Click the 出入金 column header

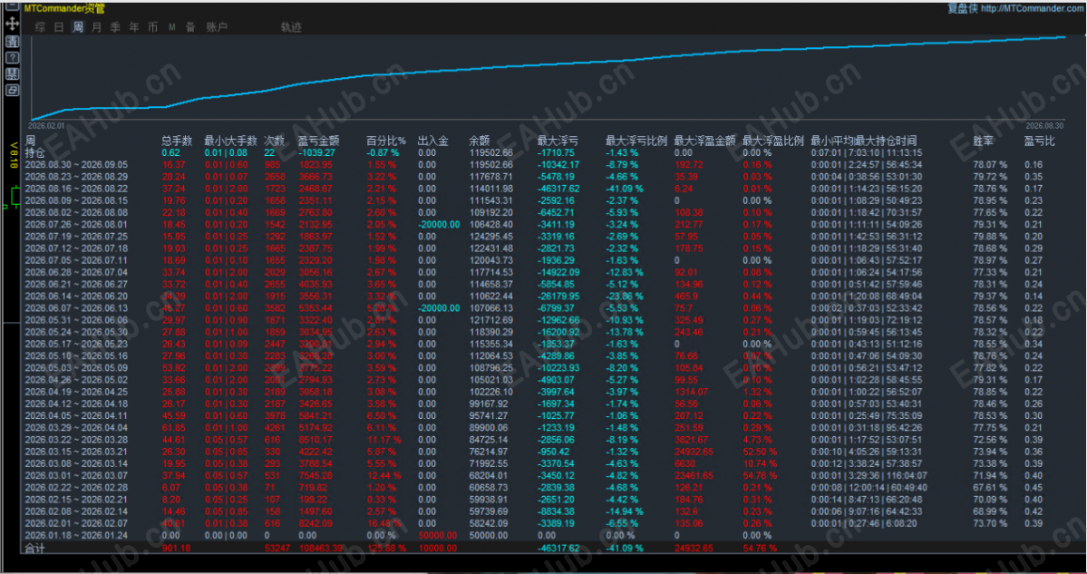432,141
